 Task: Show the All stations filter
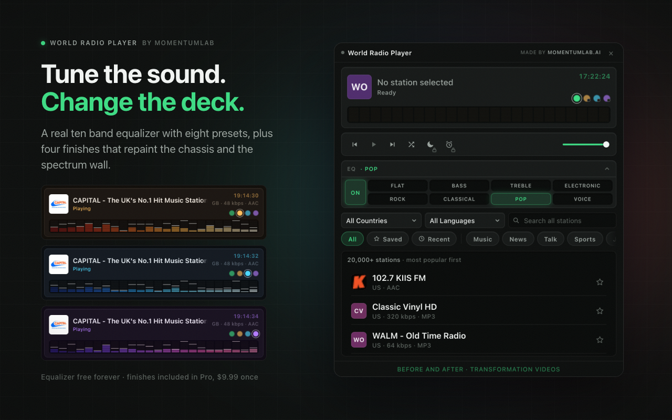[x=352, y=239]
